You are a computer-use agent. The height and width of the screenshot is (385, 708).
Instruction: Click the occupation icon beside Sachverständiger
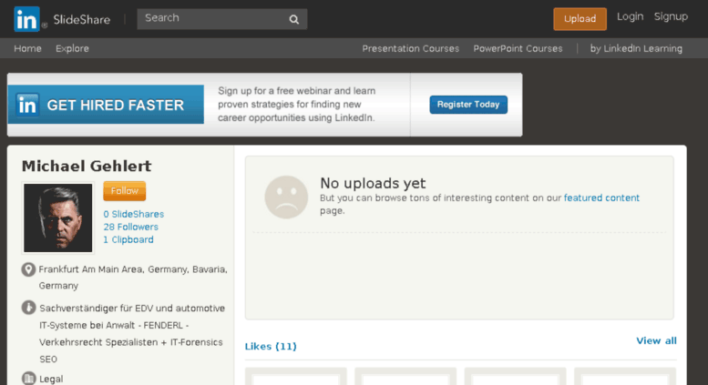click(28, 308)
